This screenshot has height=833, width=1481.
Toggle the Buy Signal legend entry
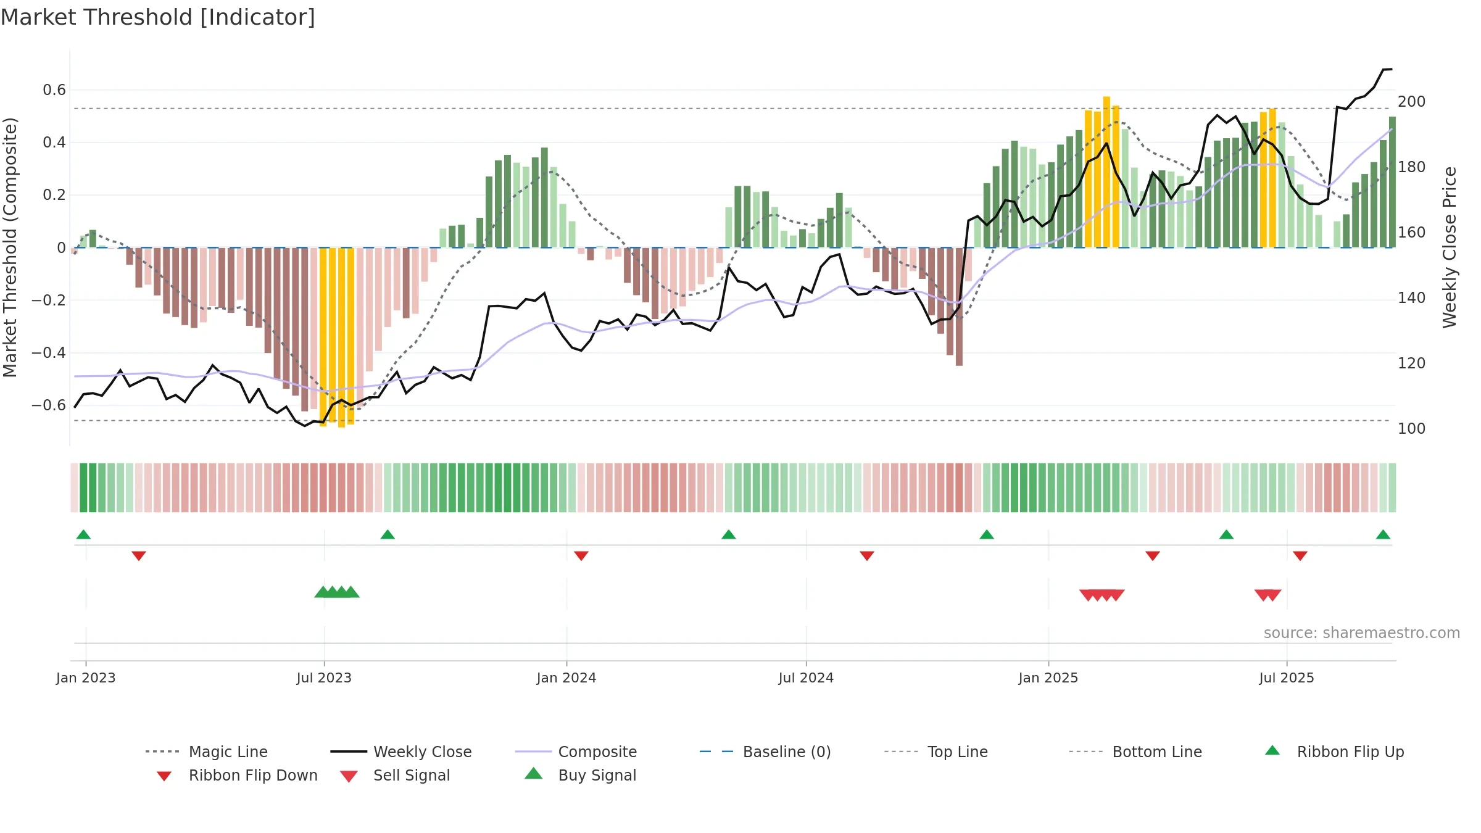(580, 775)
